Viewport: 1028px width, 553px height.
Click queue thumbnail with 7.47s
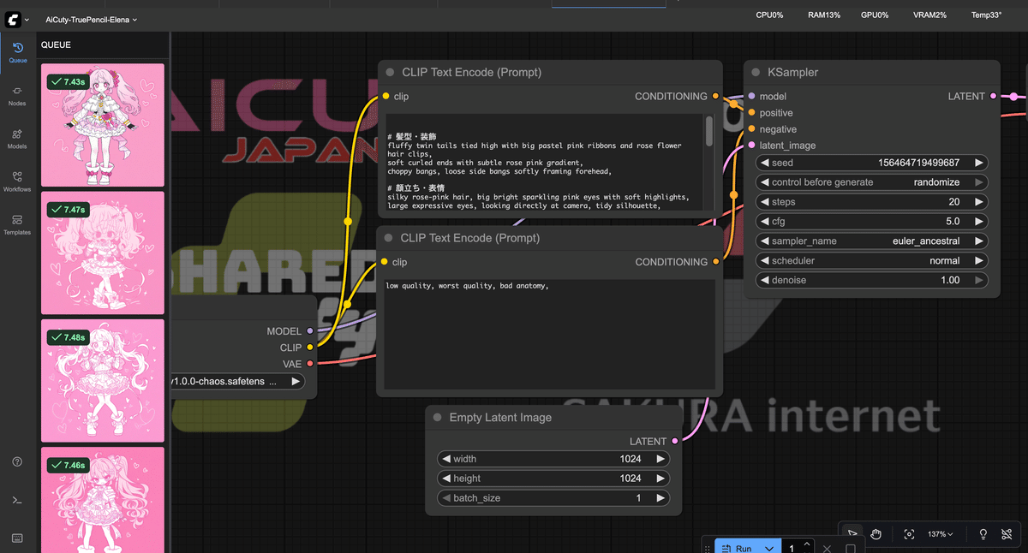click(103, 253)
